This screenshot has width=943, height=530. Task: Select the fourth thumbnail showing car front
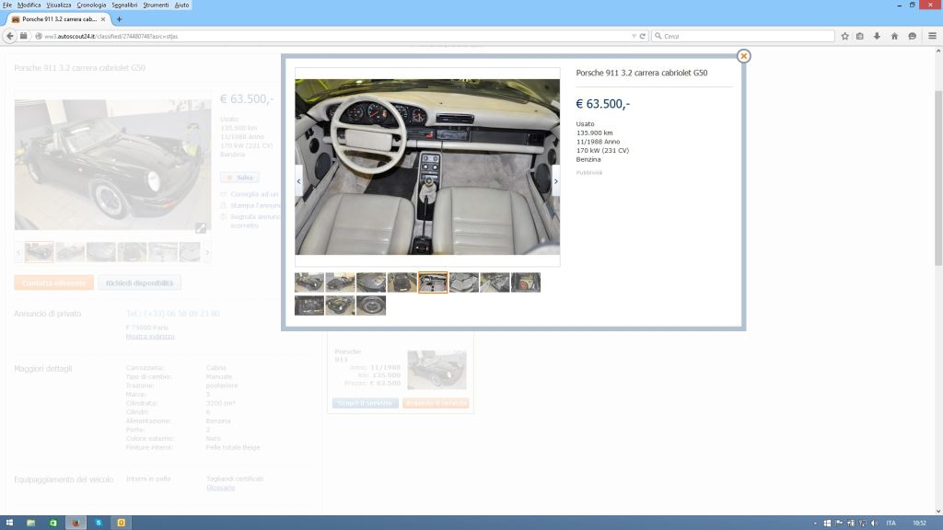click(402, 282)
